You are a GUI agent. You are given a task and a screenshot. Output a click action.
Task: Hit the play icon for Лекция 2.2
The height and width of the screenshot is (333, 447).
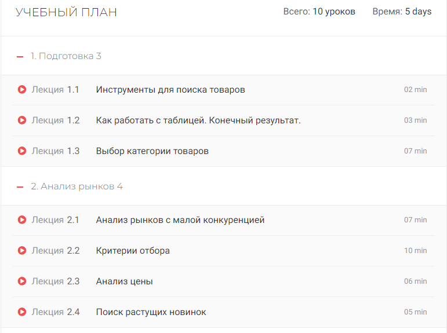22,251
